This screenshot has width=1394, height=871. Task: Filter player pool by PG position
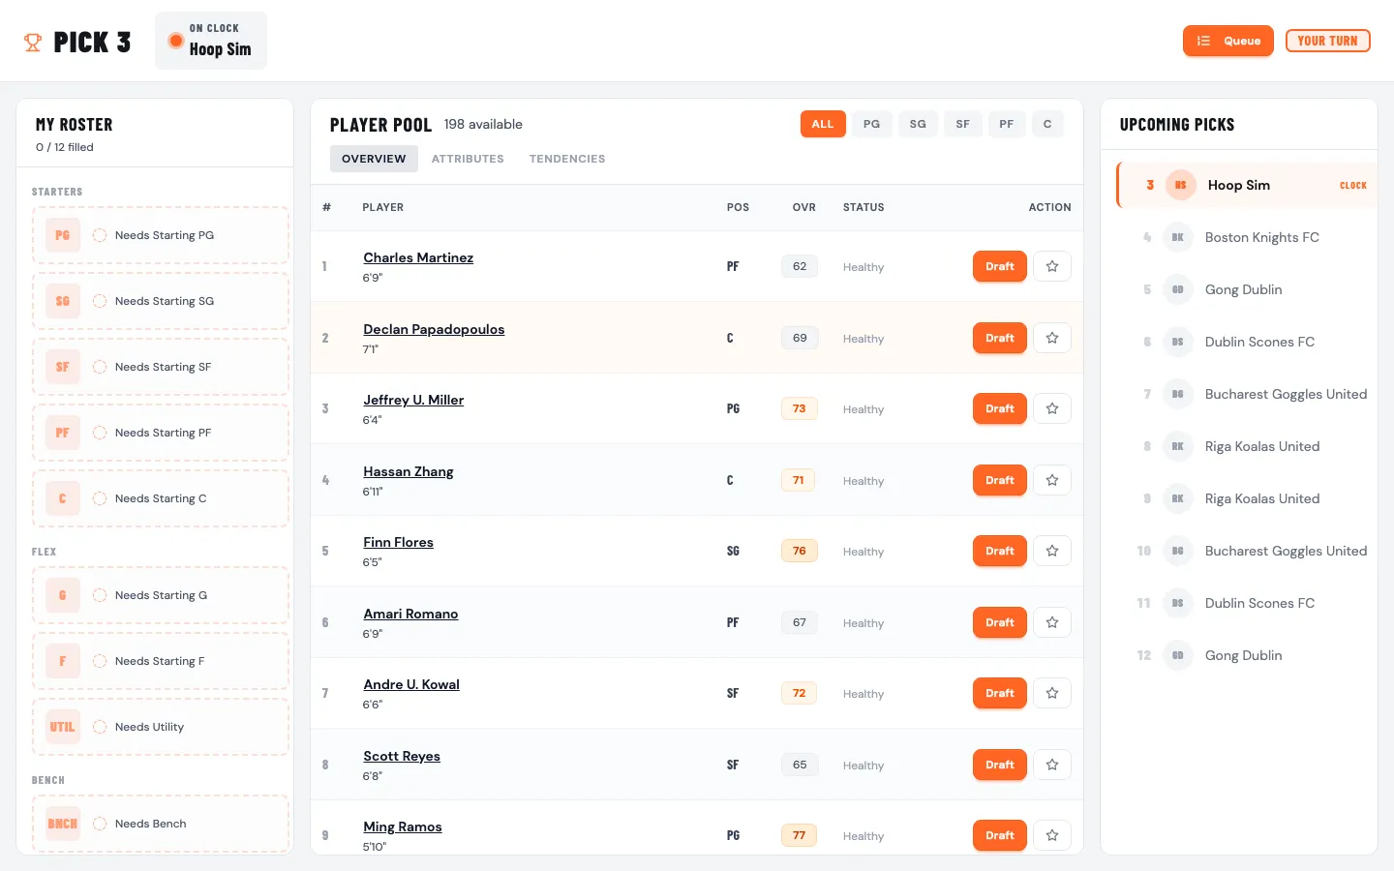871,124
